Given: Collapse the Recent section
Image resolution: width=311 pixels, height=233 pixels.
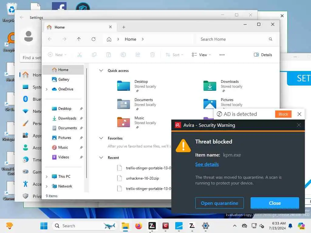Looking at the screenshot, I should tap(101, 157).
